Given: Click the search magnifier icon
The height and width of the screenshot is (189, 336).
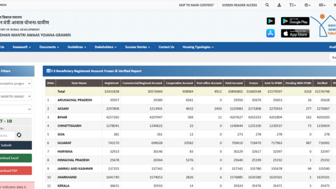Looking at the screenshot, I should click(x=267, y=5).
